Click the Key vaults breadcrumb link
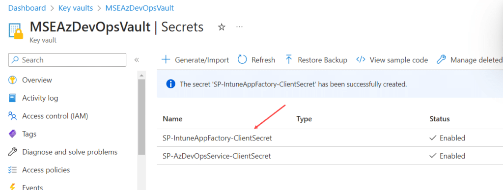The width and height of the screenshot is (503, 190). click(x=76, y=8)
